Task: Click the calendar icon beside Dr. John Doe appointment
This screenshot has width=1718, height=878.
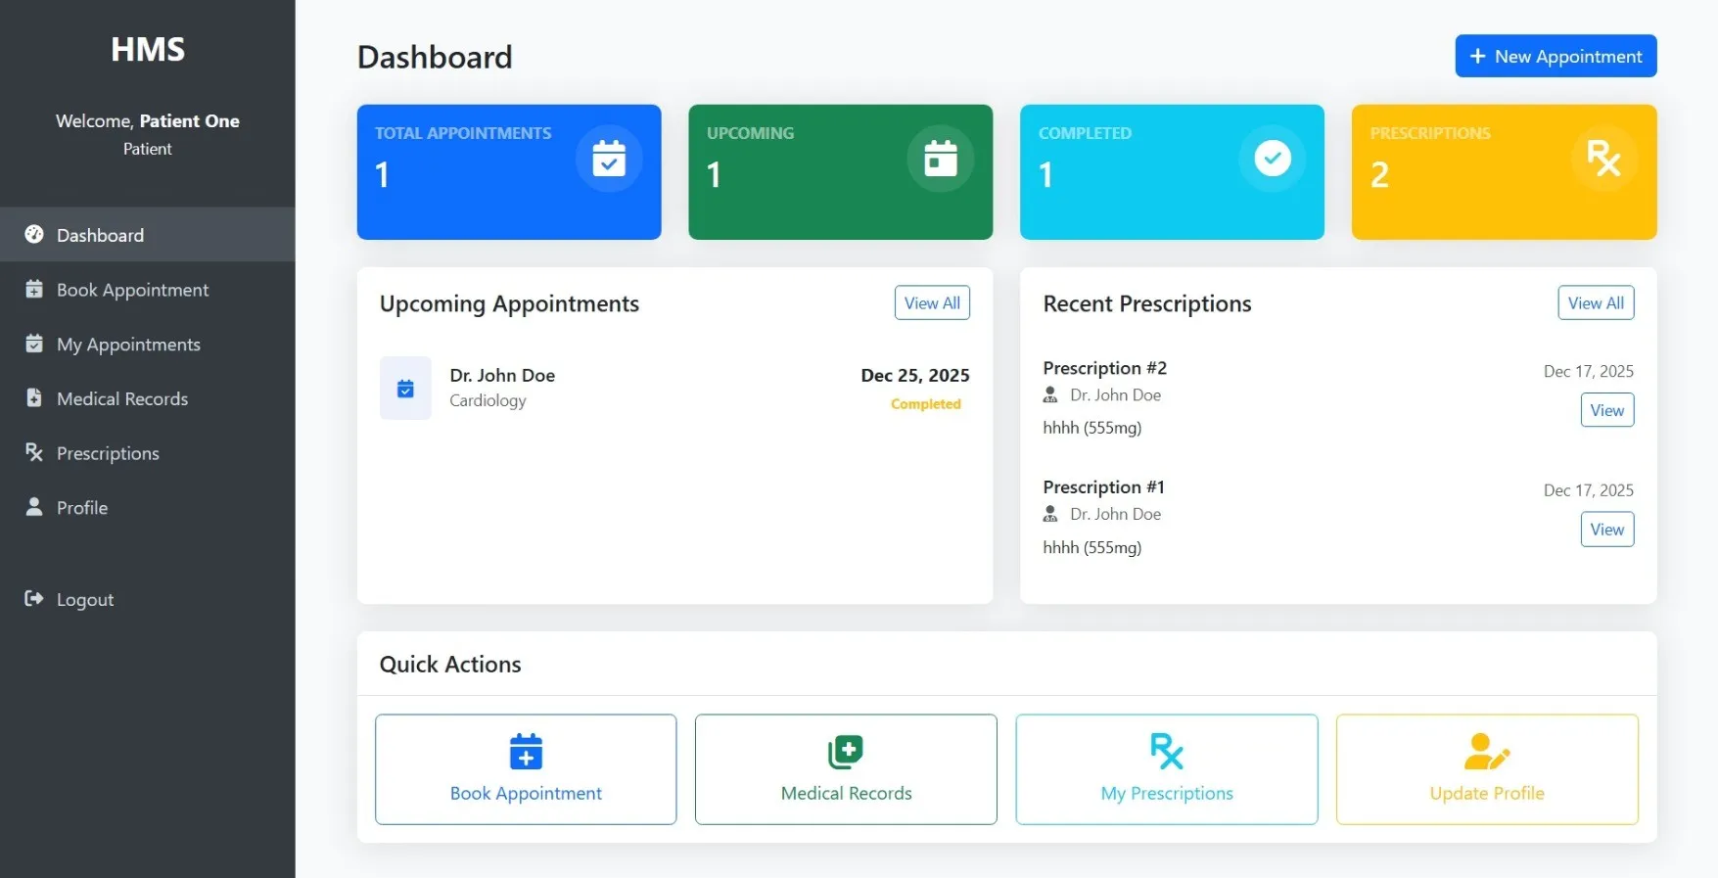Action: click(x=405, y=389)
